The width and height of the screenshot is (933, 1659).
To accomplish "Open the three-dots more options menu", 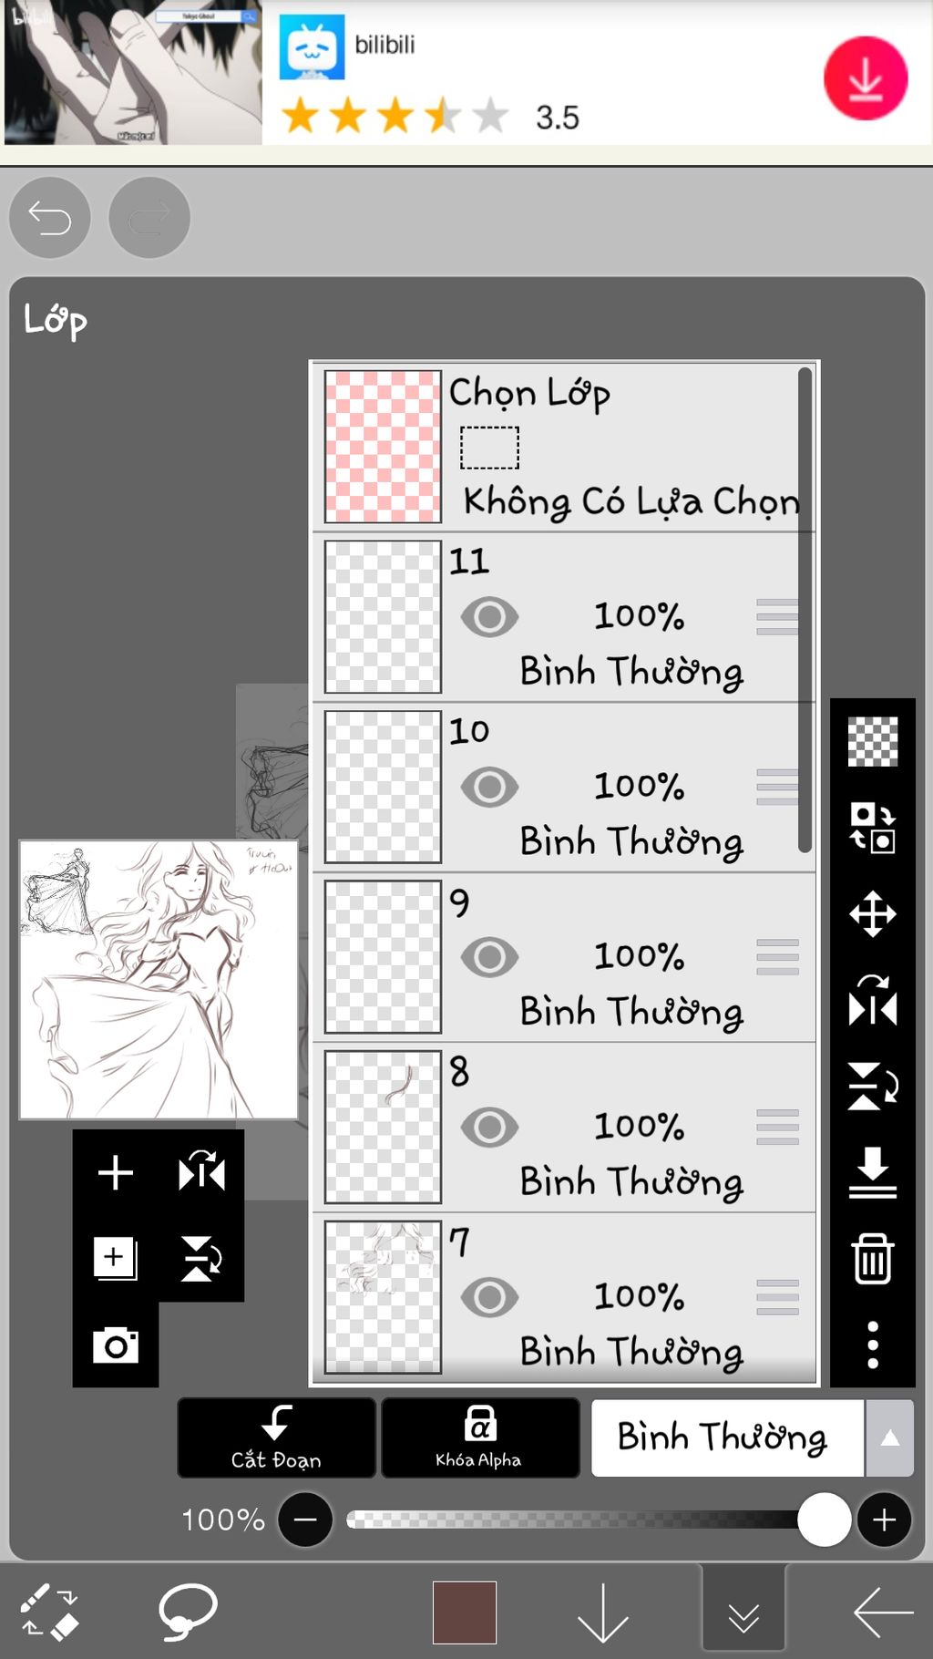I will coord(872,1345).
